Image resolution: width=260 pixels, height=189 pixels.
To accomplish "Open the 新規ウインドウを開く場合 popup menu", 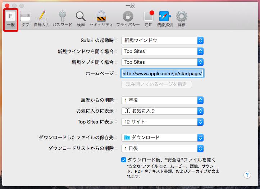I will (162, 51).
